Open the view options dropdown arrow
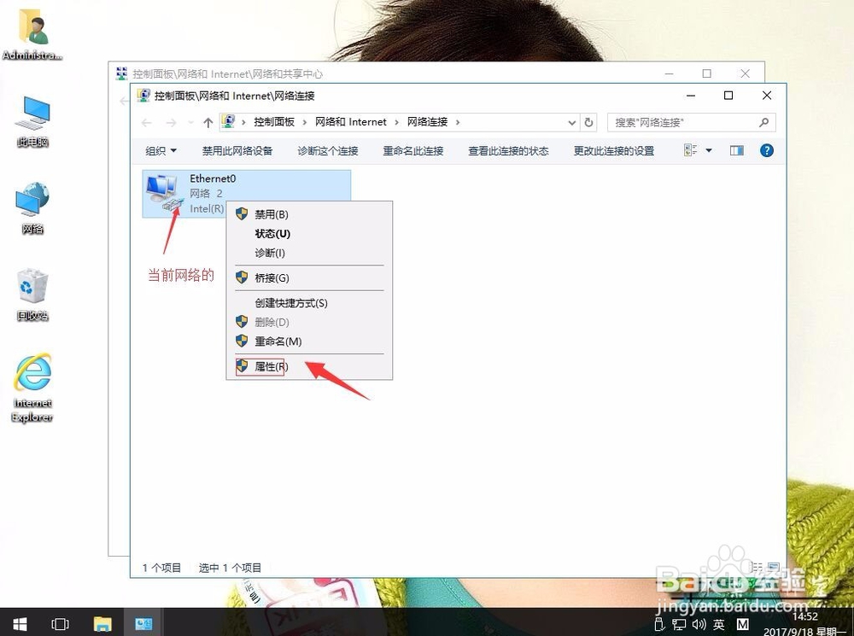 click(709, 150)
